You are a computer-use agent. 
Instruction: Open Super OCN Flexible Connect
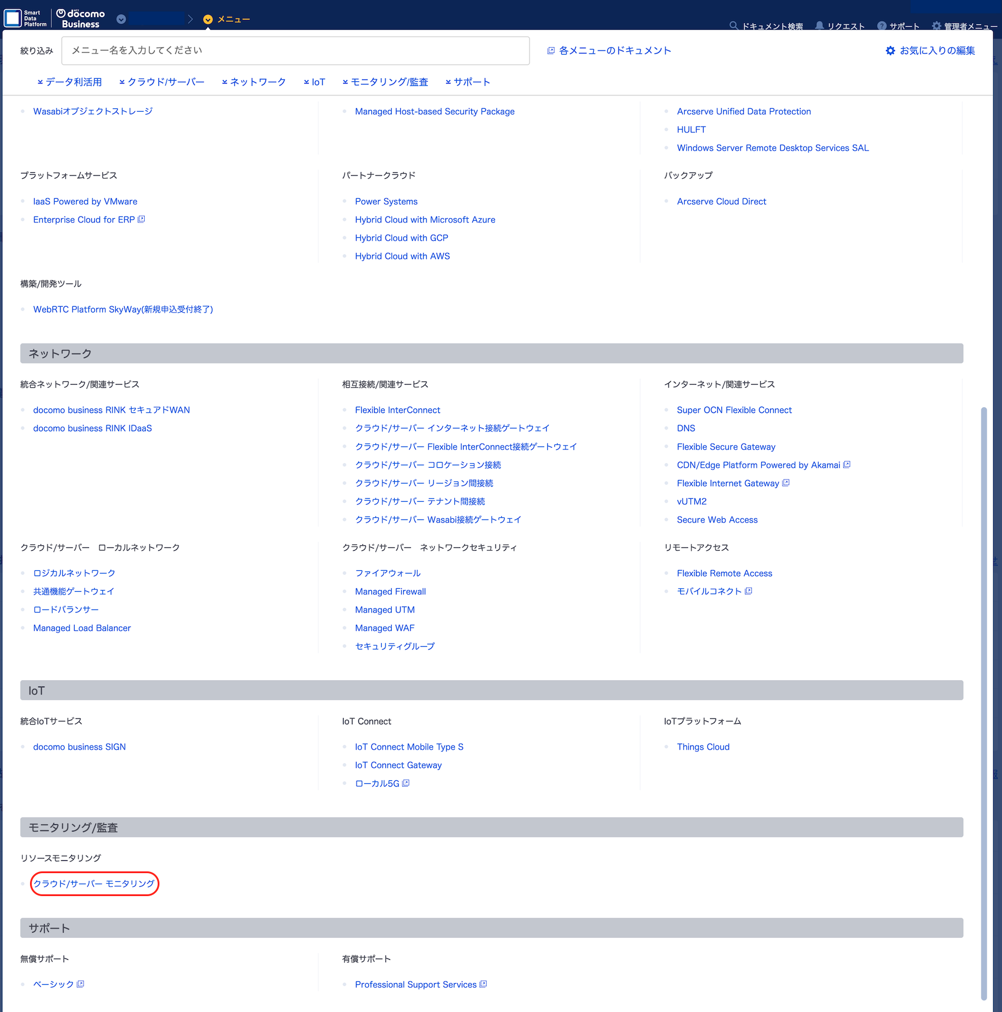pos(734,410)
